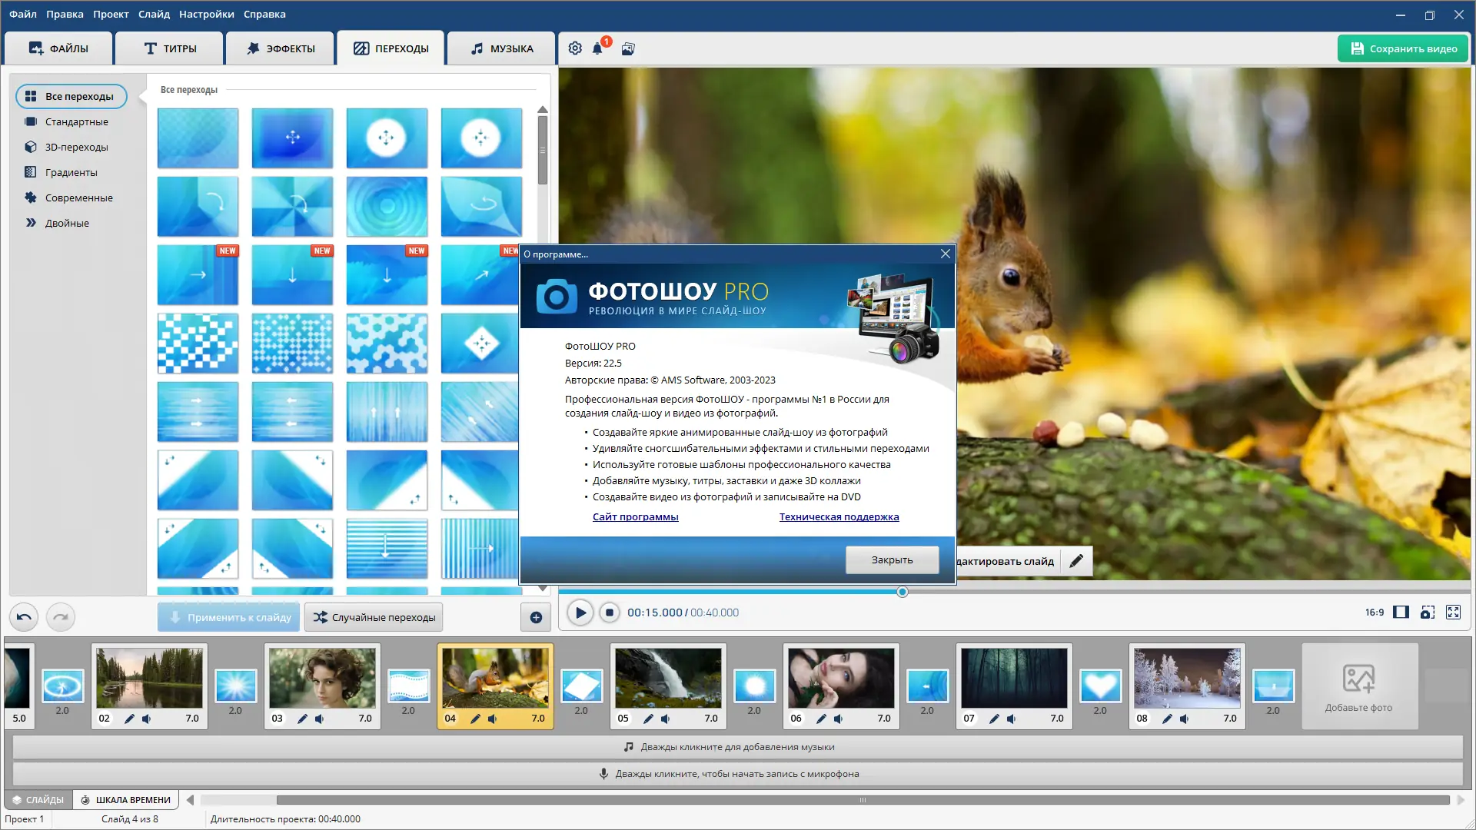
Task: Click the playback progress slider handle
Action: tap(903, 592)
